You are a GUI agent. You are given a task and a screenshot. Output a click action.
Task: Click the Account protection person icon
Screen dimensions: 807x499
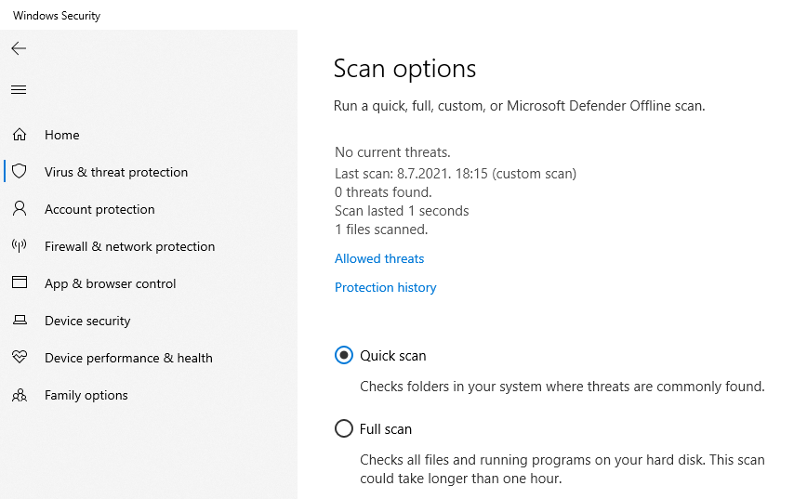pos(20,209)
